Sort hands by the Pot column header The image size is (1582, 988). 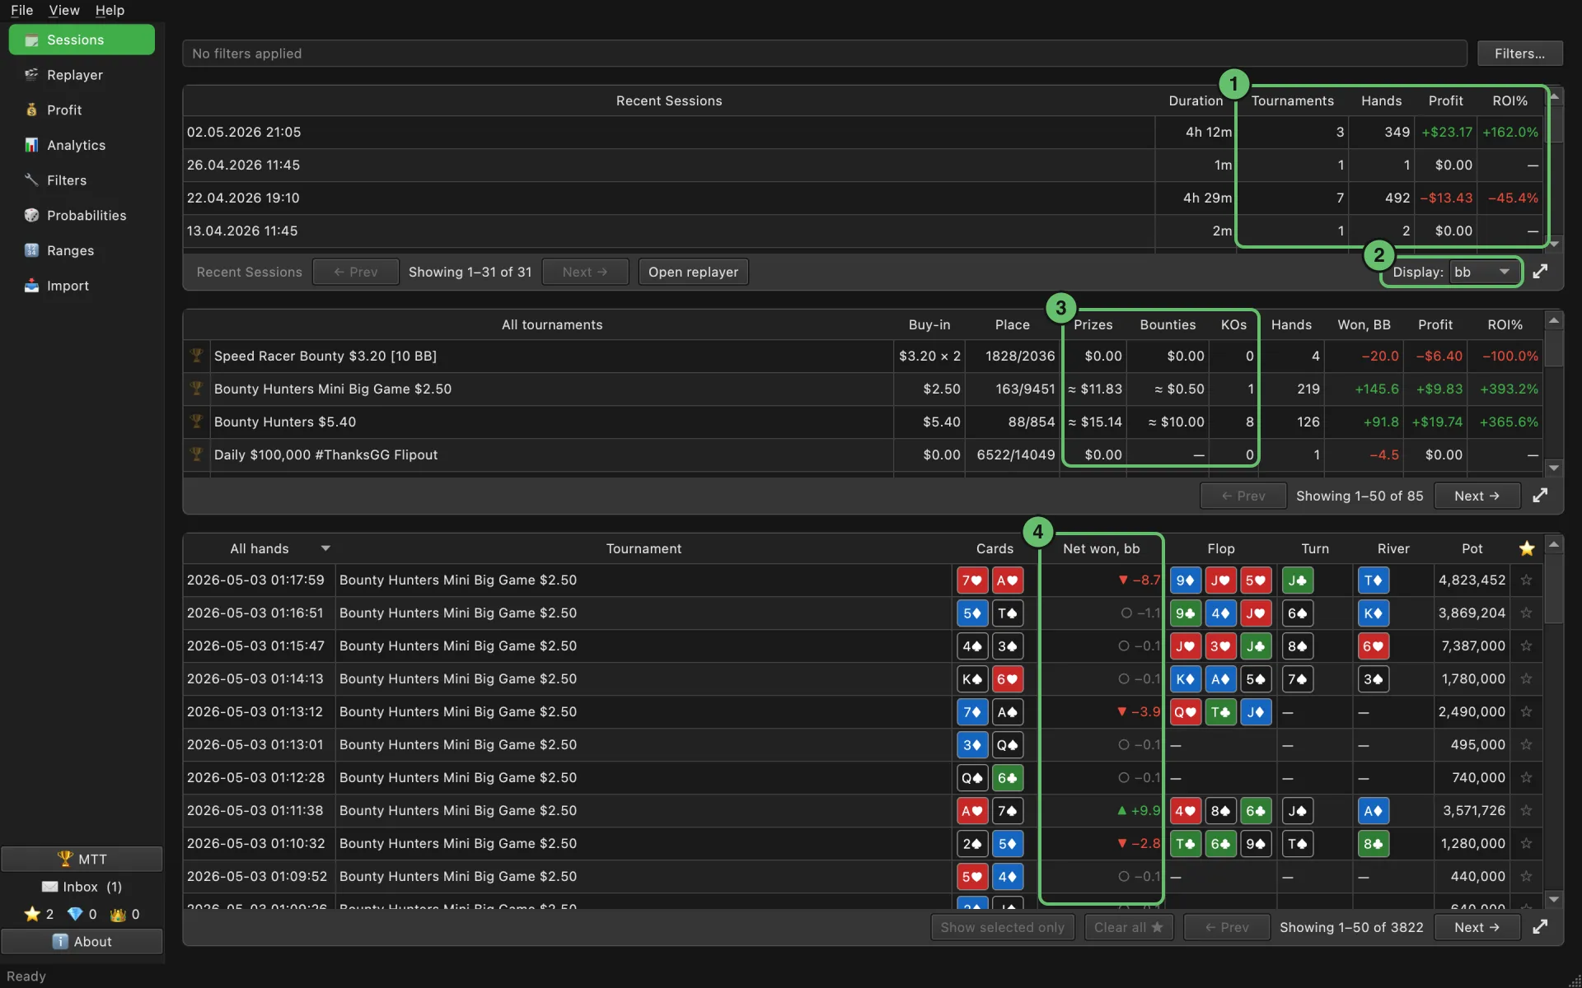point(1472,548)
